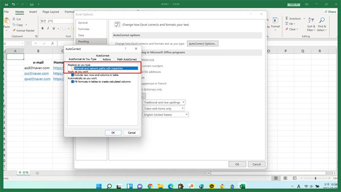The image size is (341, 192).
Task: Click the right arrow of the horizontal scrollbar
Action: tap(335, 173)
